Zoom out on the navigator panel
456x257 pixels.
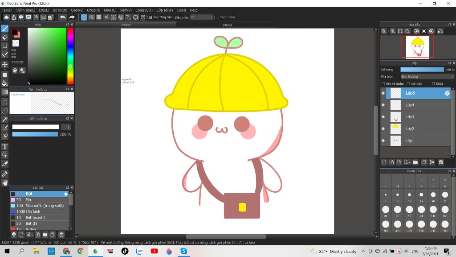pyautogui.click(x=407, y=31)
